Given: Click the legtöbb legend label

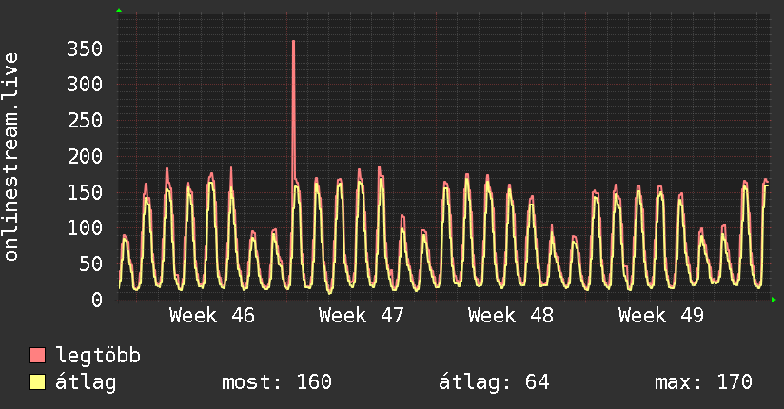Looking at the screenshot, I should pyautogui.click(x=98, y=356).
